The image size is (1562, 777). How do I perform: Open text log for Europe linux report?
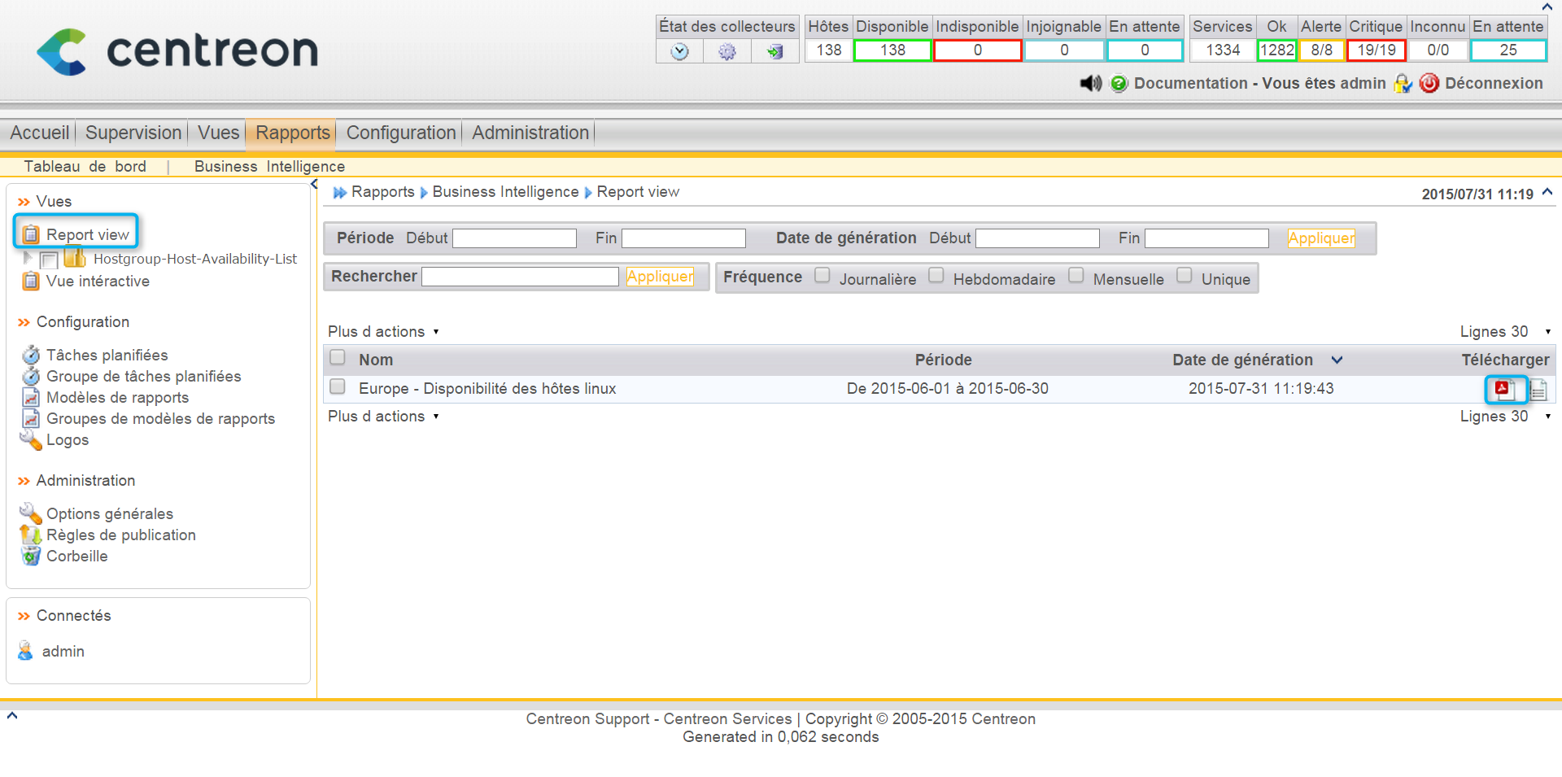pos(1538,391)
